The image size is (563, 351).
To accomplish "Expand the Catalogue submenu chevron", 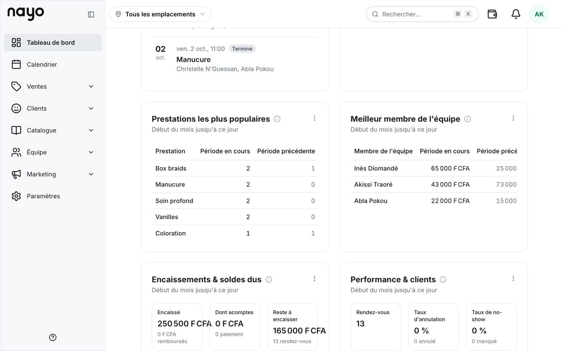I will pos(91,130).
